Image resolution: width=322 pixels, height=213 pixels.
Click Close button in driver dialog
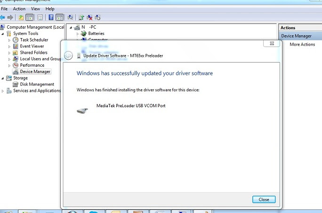point(264,199)
